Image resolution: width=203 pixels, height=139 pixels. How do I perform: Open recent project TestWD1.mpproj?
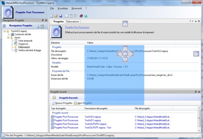(93, 120)
